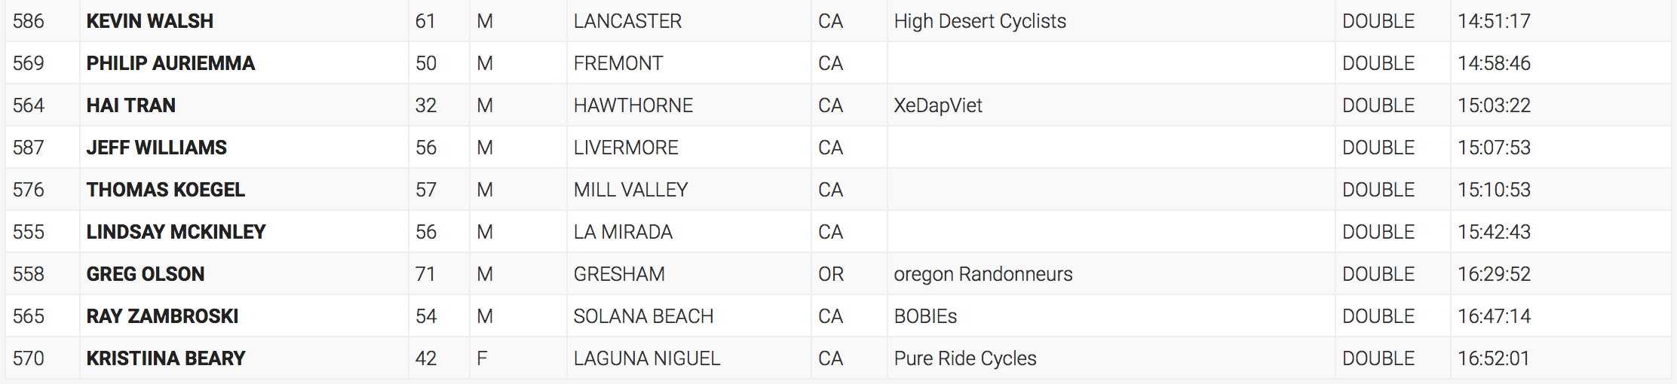Select state cell OR for Gresham
This screenshot has width=1677, height=384.
pos(830,274)
